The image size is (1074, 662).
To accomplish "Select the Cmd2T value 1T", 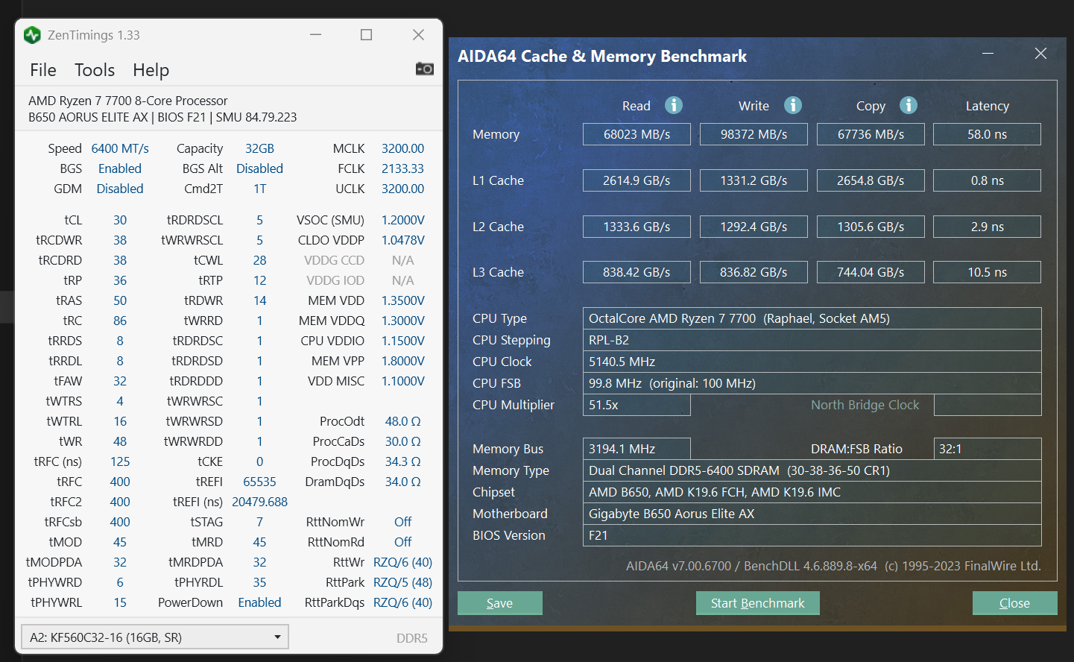I will pyautogui.click(x=259, y=189).
